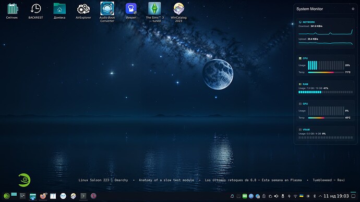Open the 'Linux Saloon 223 | Omarchy' news headline

pyautogui.click(x=103, y=180)
